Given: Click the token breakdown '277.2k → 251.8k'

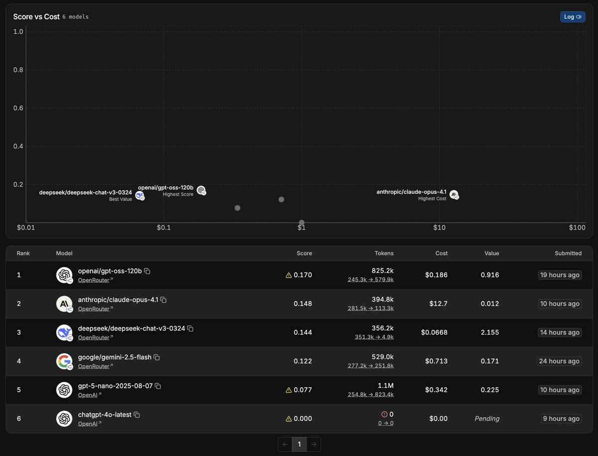Looking at the screenshot, I should click(x=370, y=366).
